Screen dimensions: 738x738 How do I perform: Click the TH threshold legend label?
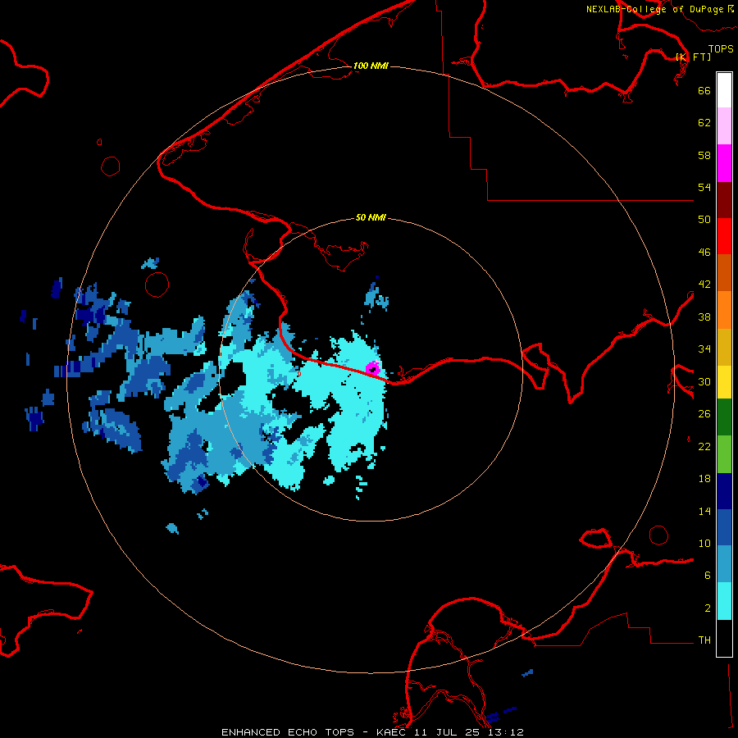tap(704, 640)
